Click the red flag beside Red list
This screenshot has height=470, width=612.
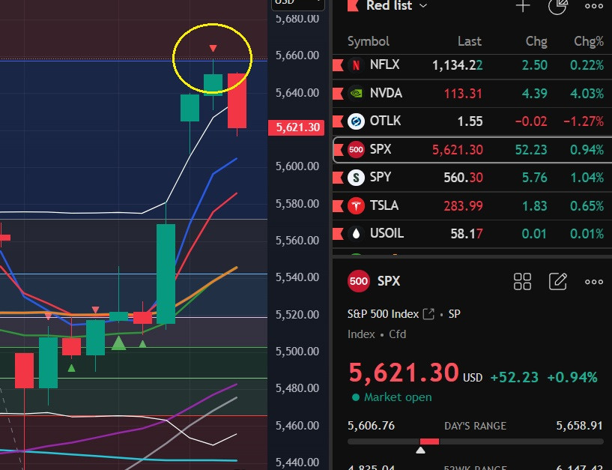(353, 5)
